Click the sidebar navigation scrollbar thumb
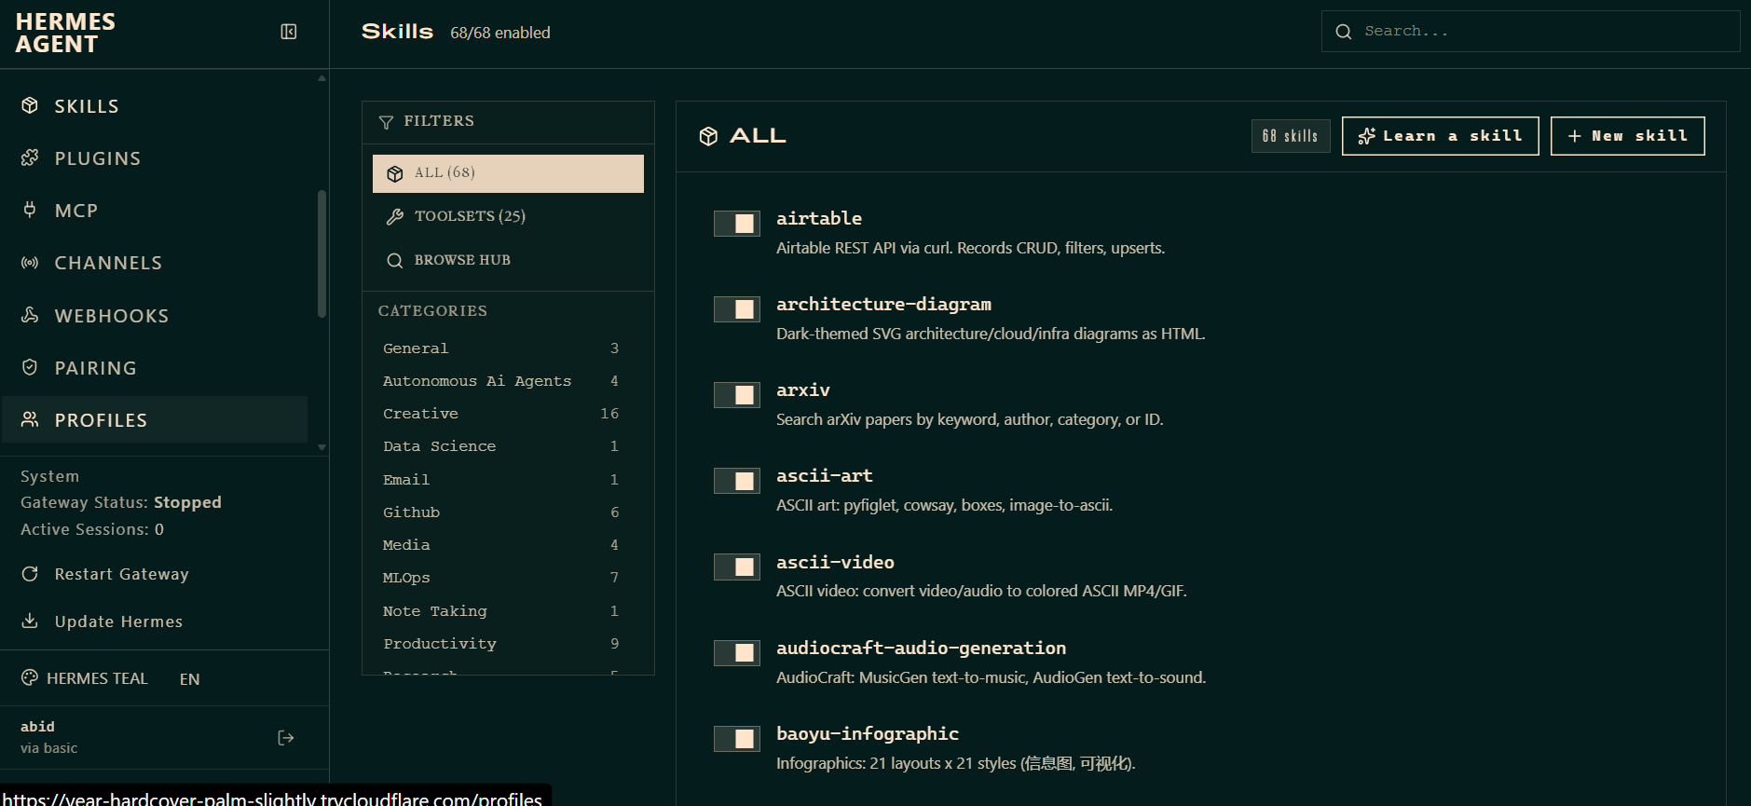The height and width of the screenshot is (806, 1751). coord(321,253)
